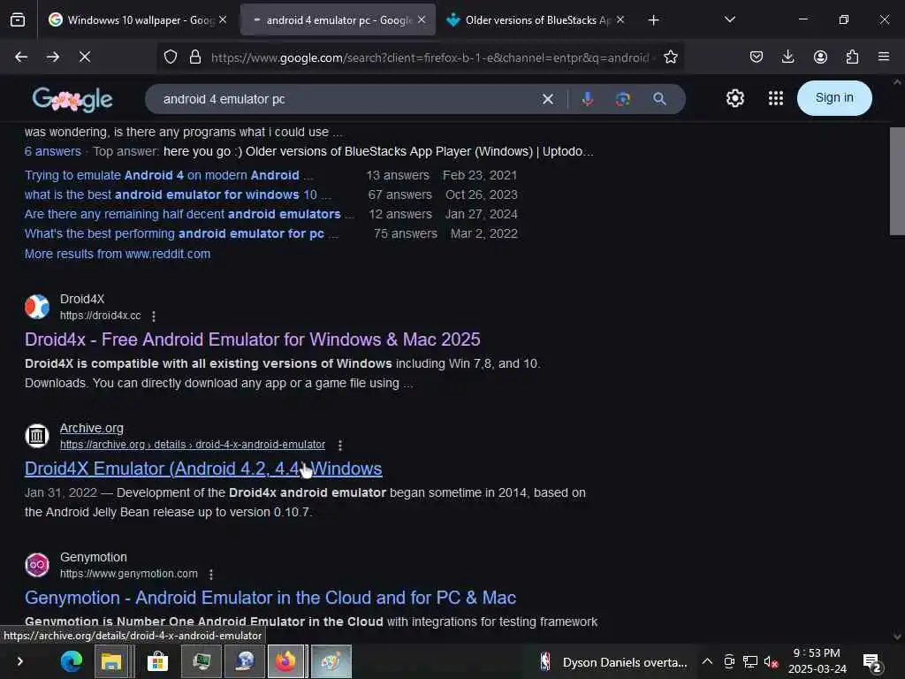The height and width of the screenshot is (679, 905).
Task: View site security padlock info
Action: click(x=195, y=57)
